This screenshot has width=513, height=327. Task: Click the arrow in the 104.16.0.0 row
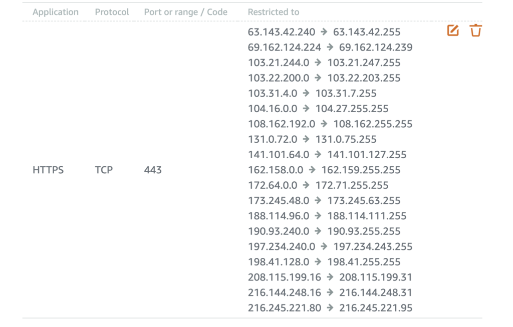(x=306, y=108)
